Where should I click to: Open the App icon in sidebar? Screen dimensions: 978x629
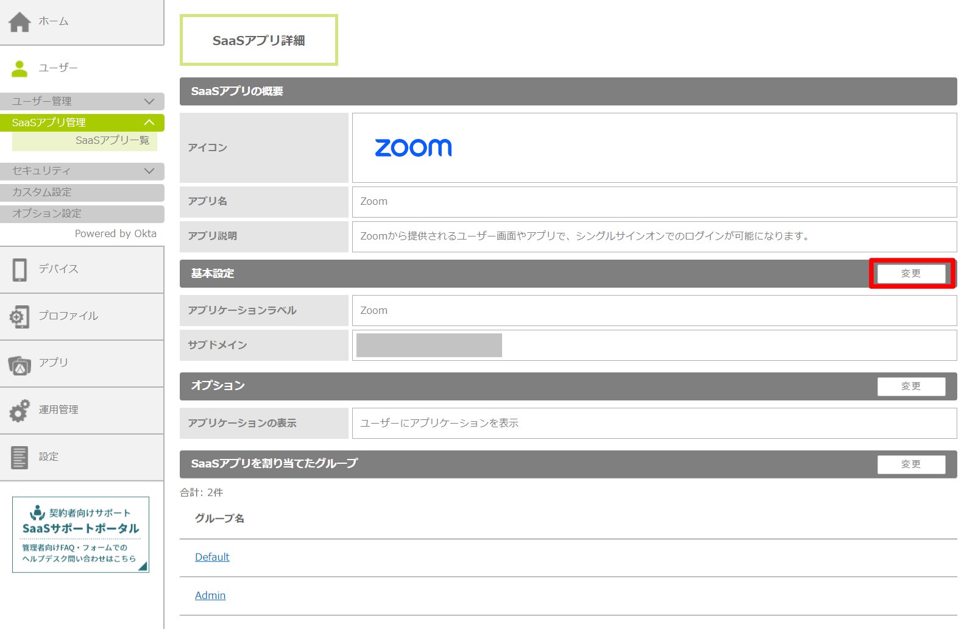pos(19,364)
